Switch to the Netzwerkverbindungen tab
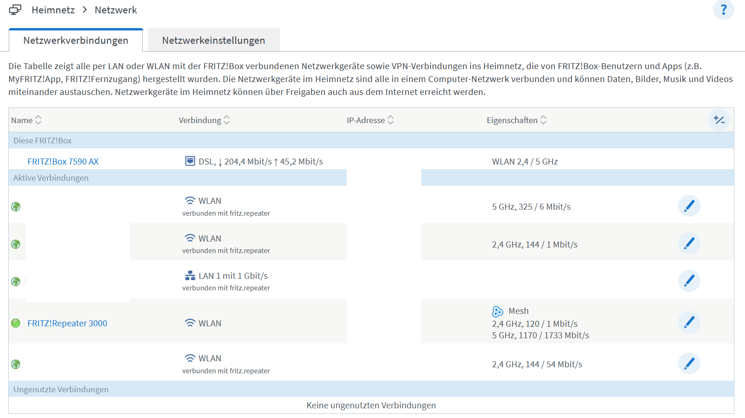 76,40
